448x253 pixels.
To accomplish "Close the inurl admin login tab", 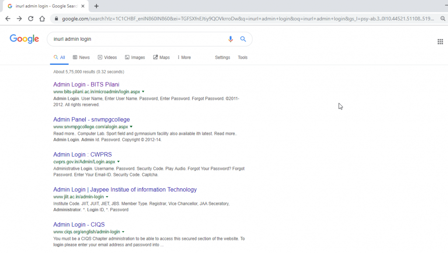I will coord(83,6).
